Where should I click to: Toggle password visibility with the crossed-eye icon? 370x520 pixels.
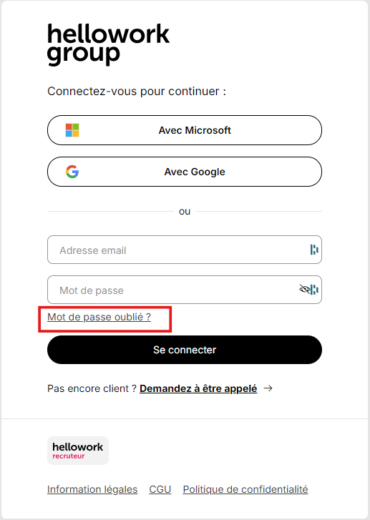[x=305, y=290]
